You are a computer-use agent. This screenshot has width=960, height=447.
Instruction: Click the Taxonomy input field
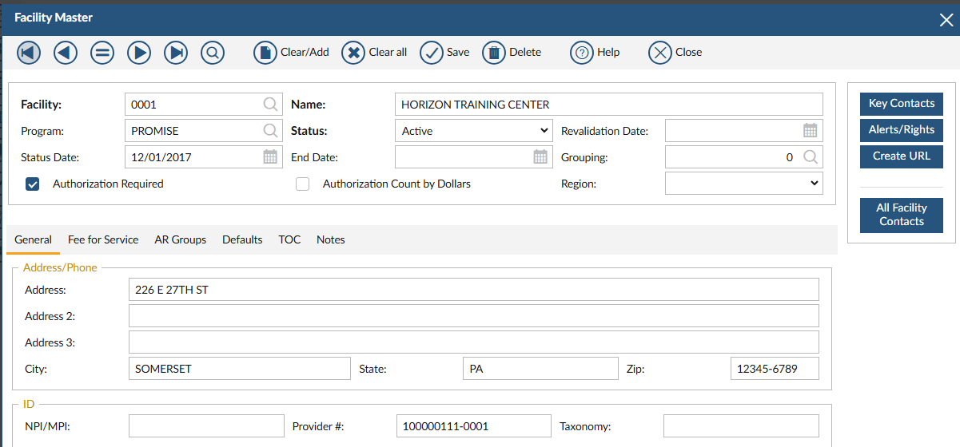(741, 425)
